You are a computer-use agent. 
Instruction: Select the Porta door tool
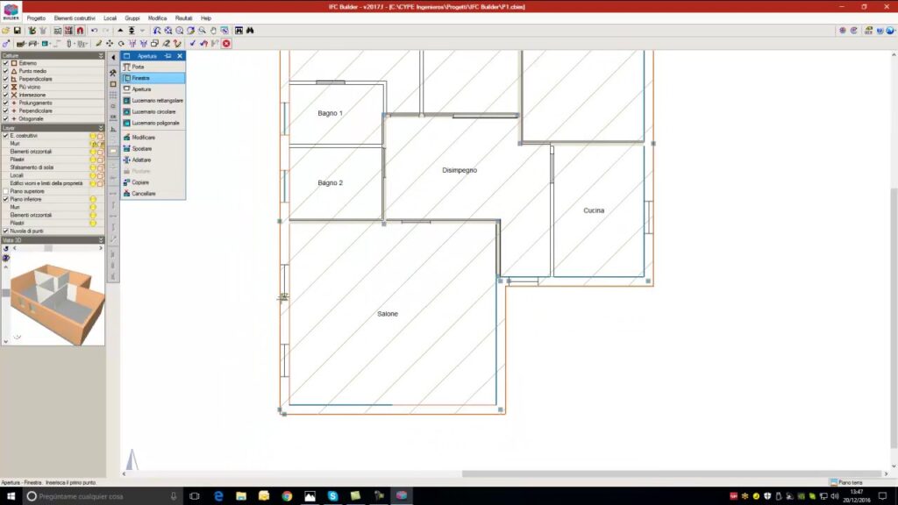138,67
